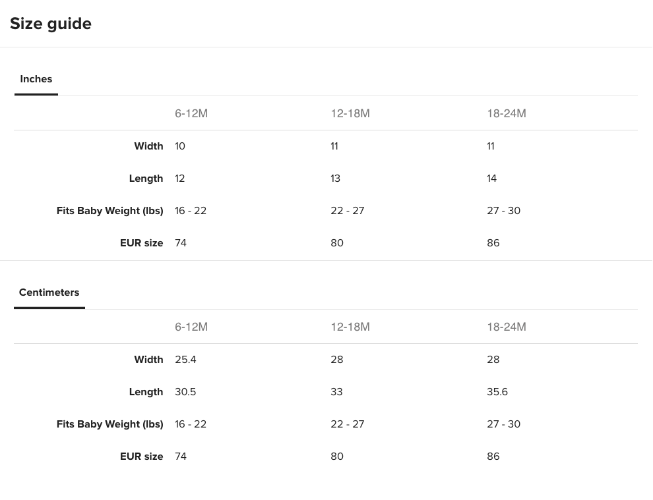This screenshot has height=500, width=653.
Task: Click Fits Baby Weight label in Centimeters table
Action: [110, 424]
